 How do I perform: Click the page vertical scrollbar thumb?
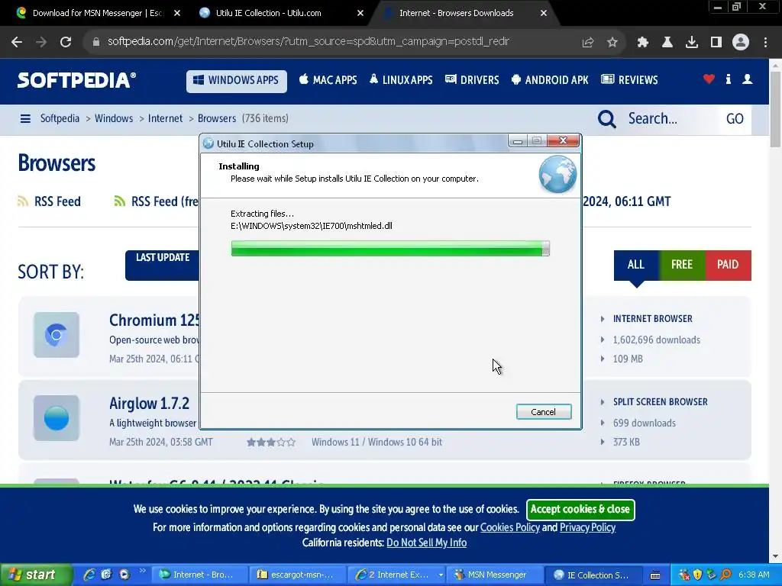coord(776,109)
